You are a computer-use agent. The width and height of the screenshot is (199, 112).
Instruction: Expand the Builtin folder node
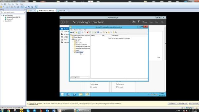(x=73, y=41)
